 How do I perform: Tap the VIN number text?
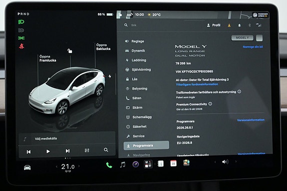click(x=194, y=71)
